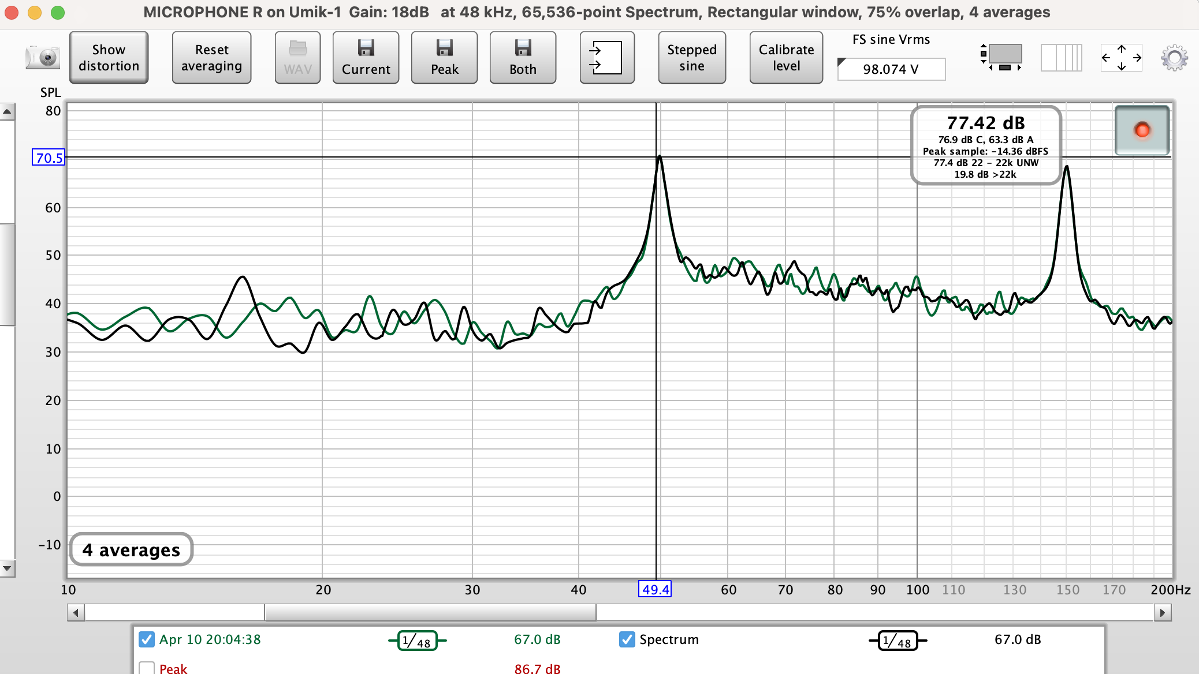The width and height of the screenshot is (1199, 674).
Task: Click the FS sine Vrms voltage field
Action: click(x=891, y=69)
